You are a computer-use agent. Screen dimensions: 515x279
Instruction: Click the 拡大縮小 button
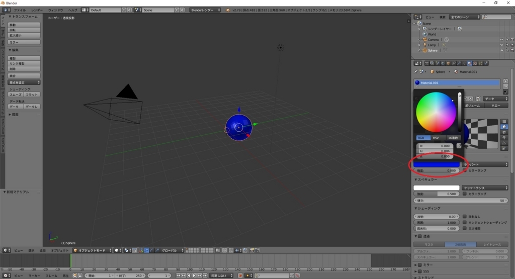[x=24, y=35]
